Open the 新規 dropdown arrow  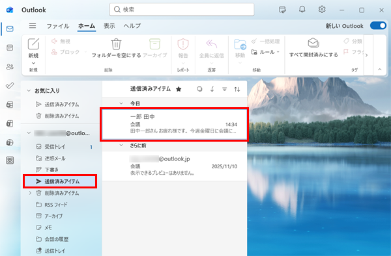(33, 63)
